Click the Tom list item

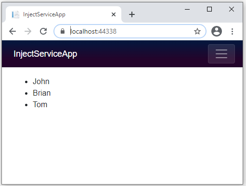click(x=40, y=104)
